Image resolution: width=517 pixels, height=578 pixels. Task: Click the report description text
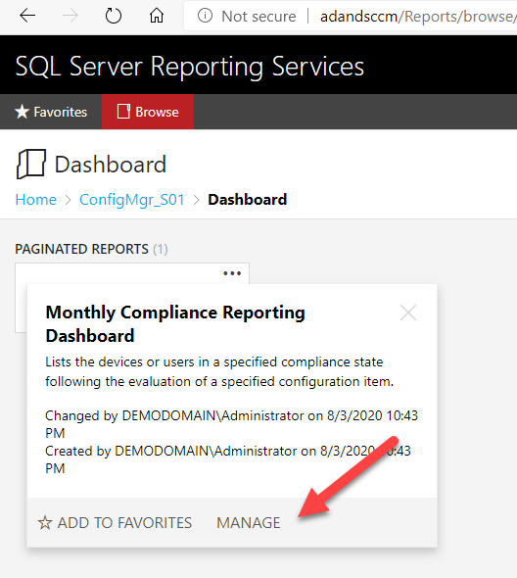coord(219,371)
